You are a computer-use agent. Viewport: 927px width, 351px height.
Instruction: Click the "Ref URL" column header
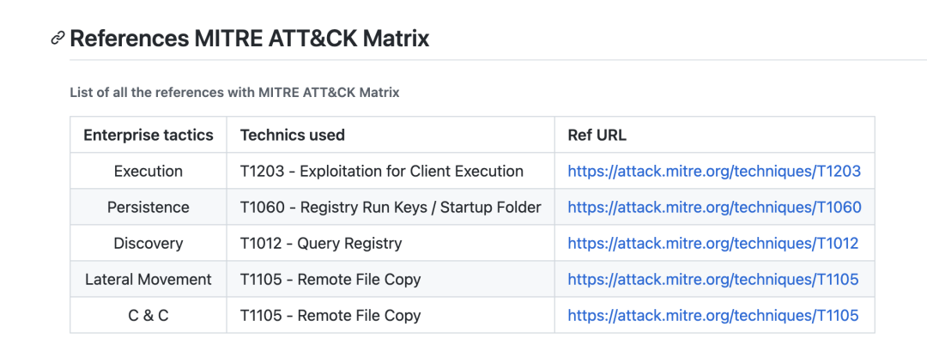pyautogui.click(x=714, y=135)
